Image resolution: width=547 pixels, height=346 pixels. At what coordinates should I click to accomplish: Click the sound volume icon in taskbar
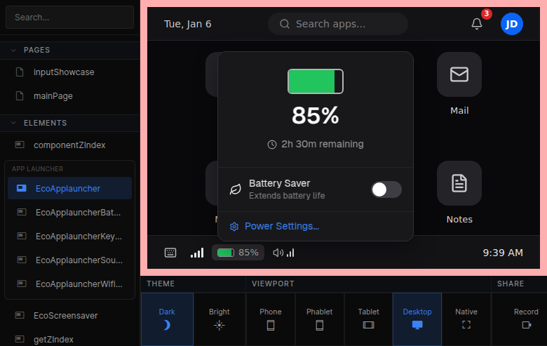(x=283, y=253)
